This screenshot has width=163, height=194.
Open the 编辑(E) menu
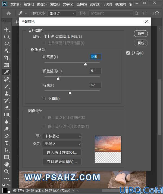(29, 4)
